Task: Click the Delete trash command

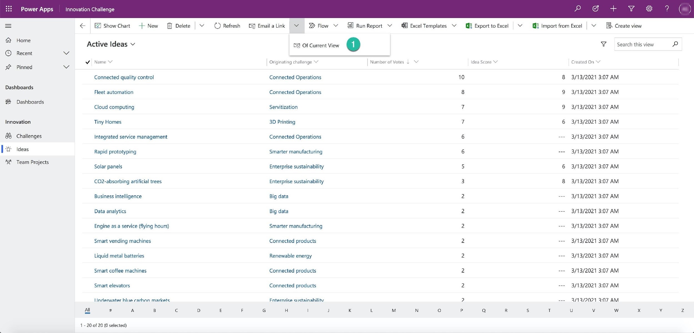Action: pyautogui.click(x=178, y=26)
